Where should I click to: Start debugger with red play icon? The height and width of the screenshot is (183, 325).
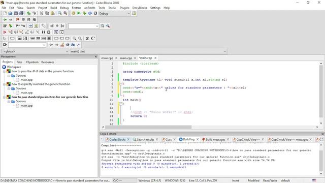pyautogui.click(x=5, y=32)
